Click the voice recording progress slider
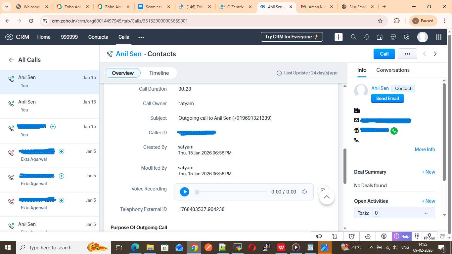This screenshot has height=254, width=452. coord(232,192)
